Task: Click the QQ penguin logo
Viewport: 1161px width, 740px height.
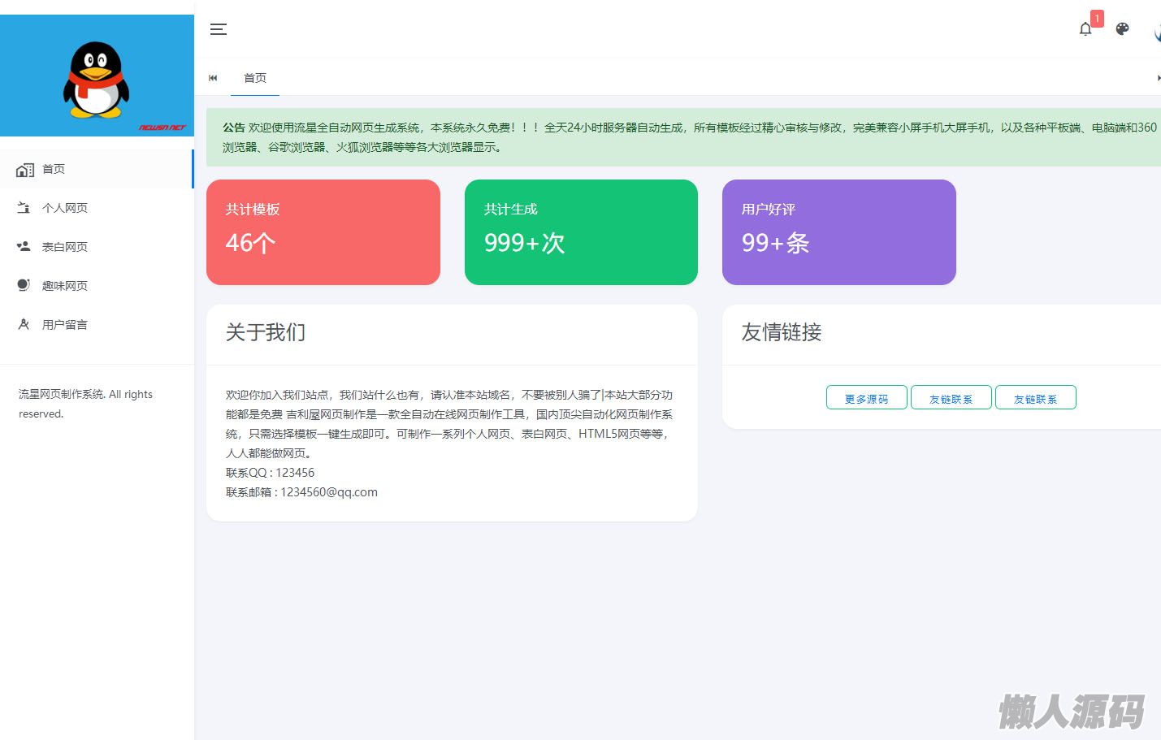Action: click(x=96, y=80)
